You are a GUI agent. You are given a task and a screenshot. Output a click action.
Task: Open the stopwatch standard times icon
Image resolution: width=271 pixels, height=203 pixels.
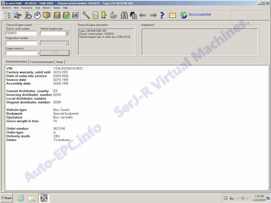(37, 15)
